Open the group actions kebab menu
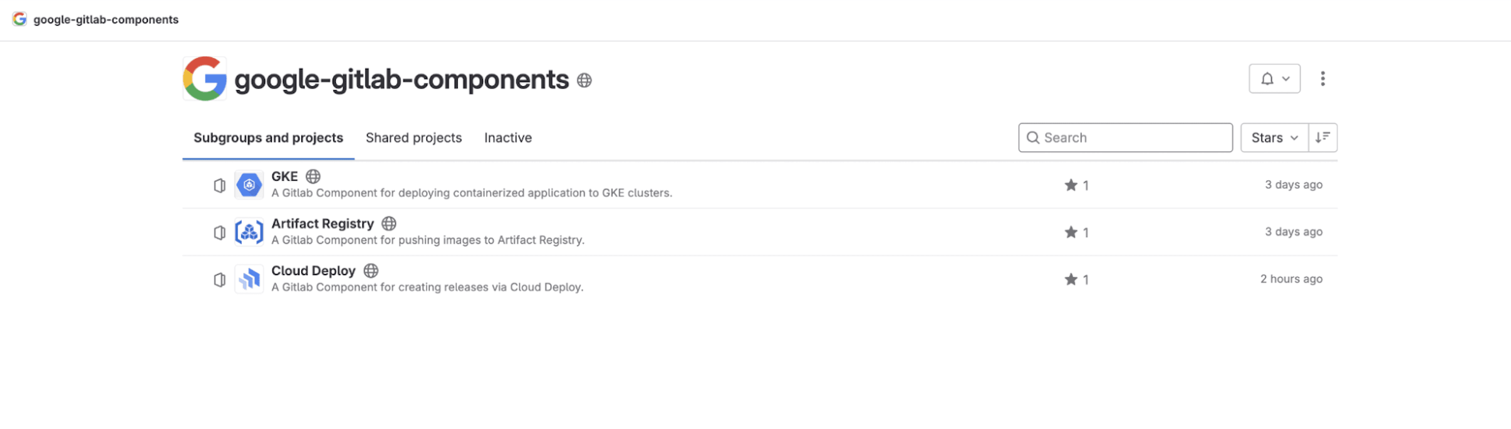Viewport: 1511px width, 429px height. pyautogui.click(x=1323, y=78)
